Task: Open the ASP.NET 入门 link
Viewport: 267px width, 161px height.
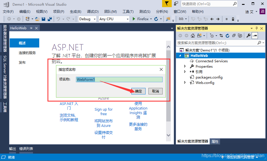Action: click(x=69, y=106)
